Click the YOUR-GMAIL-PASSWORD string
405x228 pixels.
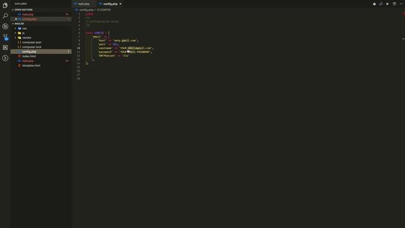[x=135, y=52]
